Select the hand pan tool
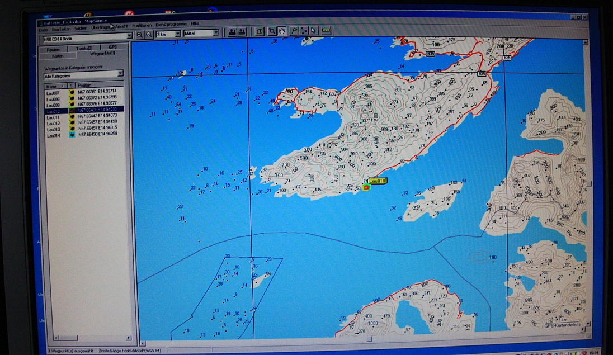The image size is (613, 355). (x=282, y=31)
